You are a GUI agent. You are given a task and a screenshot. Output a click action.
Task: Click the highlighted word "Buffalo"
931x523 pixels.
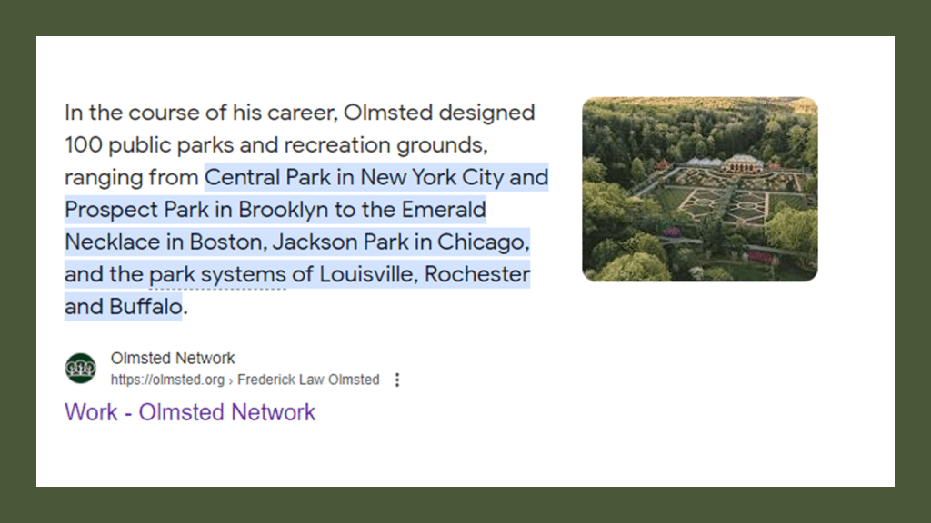(145, 307)
